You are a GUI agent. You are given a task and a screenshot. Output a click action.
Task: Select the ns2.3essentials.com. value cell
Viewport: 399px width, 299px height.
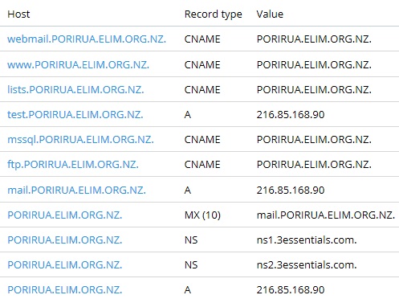307,265
